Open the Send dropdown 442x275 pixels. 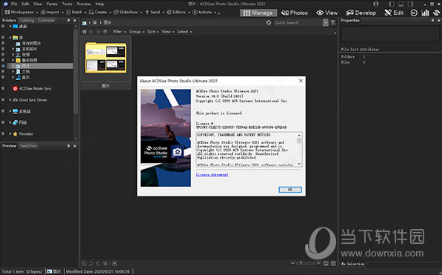(x=155, y=12)
